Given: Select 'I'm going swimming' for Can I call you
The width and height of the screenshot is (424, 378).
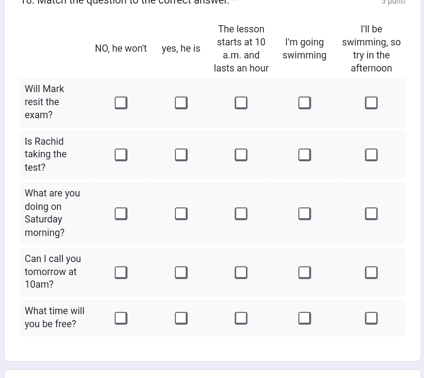Looking at the screenshot, I should pyautogui.click(x=305, y=272).
